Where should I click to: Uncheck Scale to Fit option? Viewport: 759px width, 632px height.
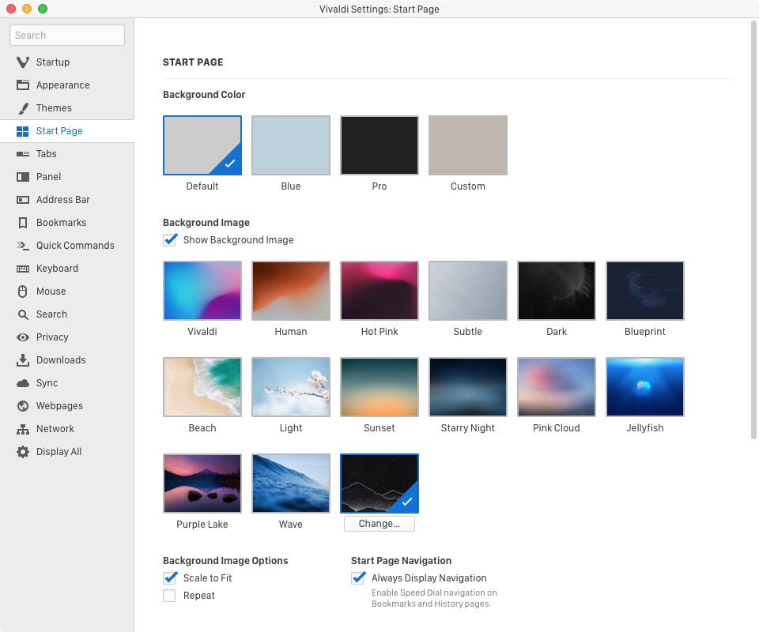(170, 577)
